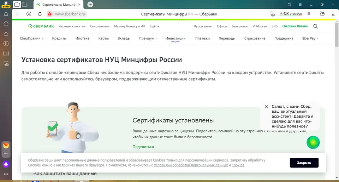Image resolution: width=339 pixels, height=182 pixels.
Task: Open the browser hamburger menu
Action: pos(300,4)
